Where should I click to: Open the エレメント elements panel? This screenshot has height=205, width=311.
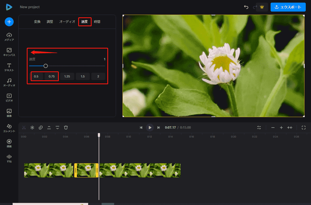click(x=9, y=128)
